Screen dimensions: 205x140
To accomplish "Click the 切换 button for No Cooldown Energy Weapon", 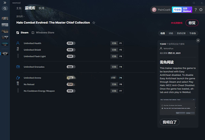I will [114, 91].
